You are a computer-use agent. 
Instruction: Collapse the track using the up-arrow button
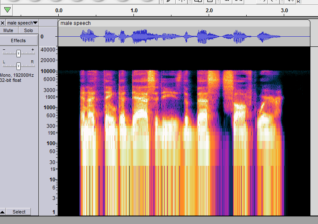coord(3,212)
